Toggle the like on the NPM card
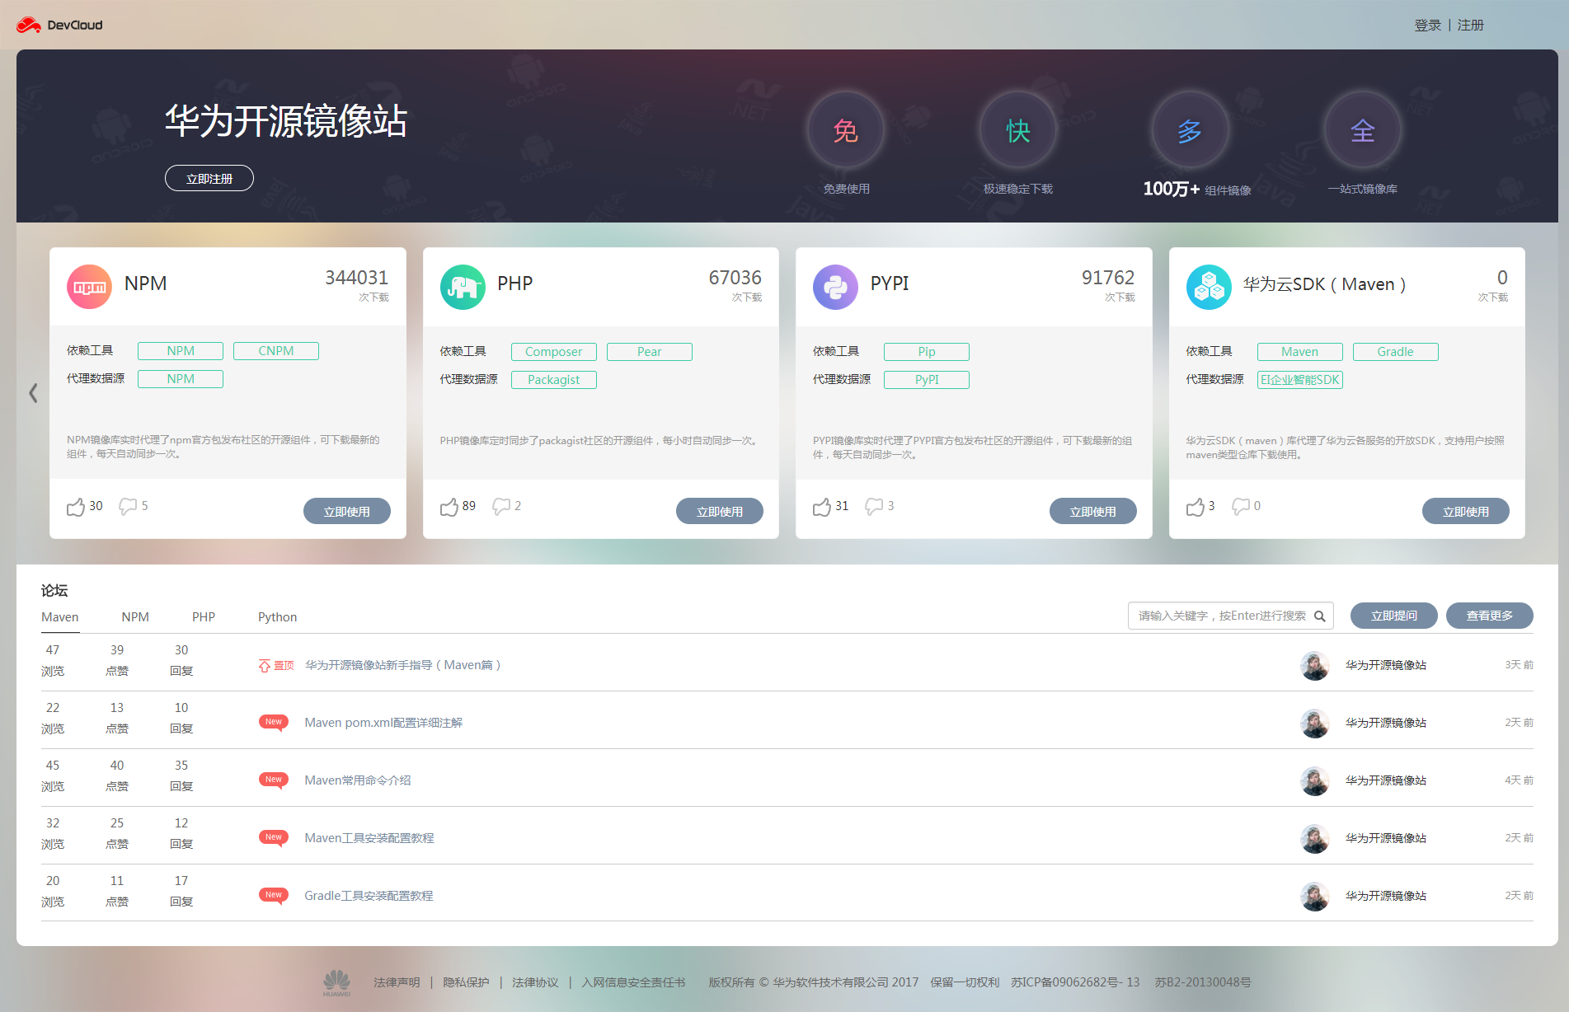 pos(75,505)
